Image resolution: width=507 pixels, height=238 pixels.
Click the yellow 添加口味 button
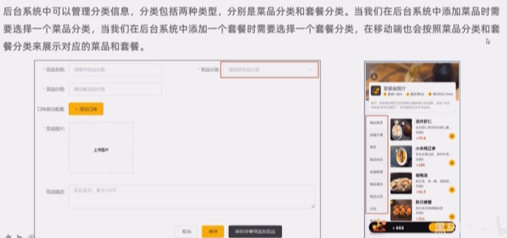click(86, 109)
